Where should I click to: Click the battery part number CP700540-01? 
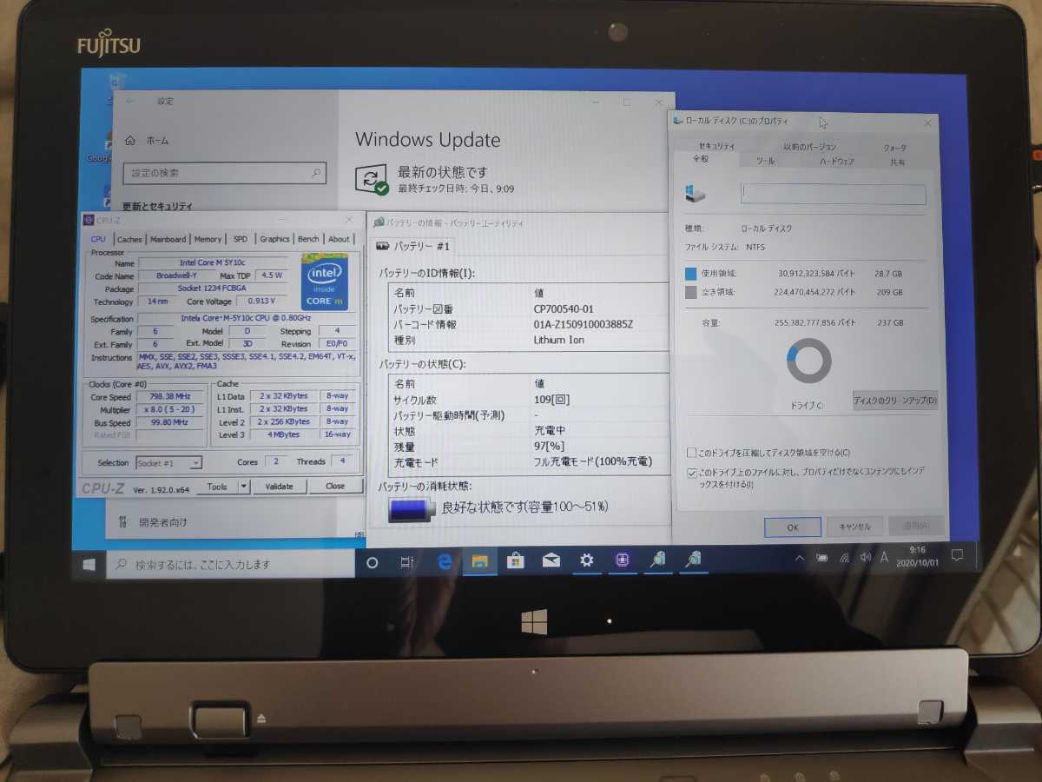click(x=564, y=309)
